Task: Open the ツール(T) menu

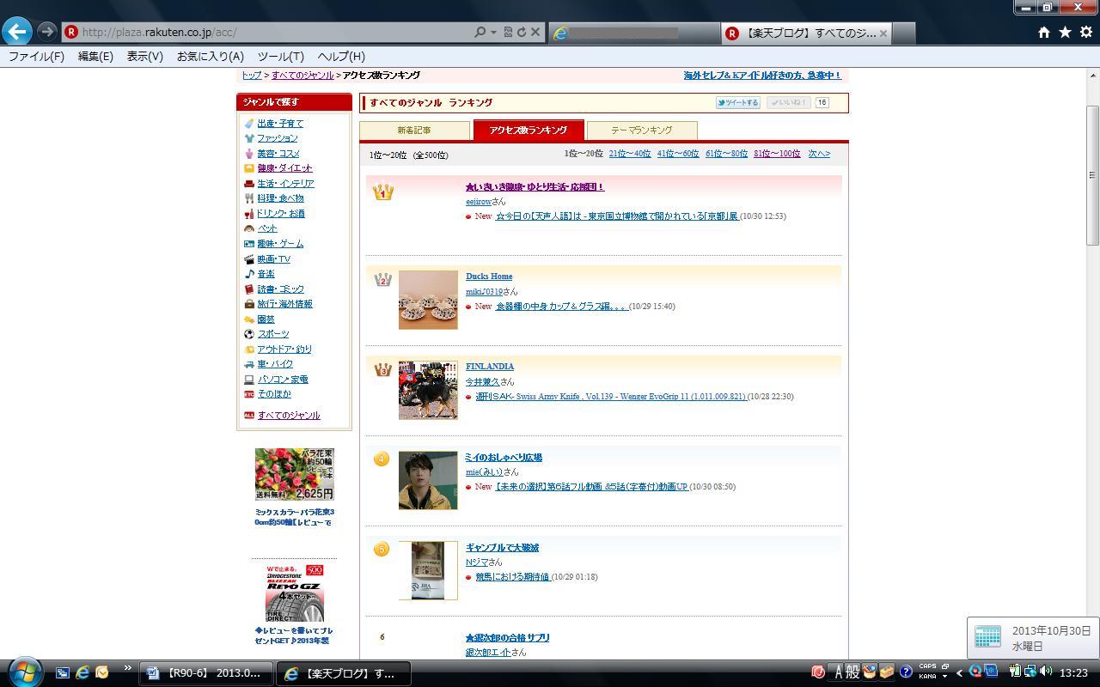Action: tap(280, 56)
